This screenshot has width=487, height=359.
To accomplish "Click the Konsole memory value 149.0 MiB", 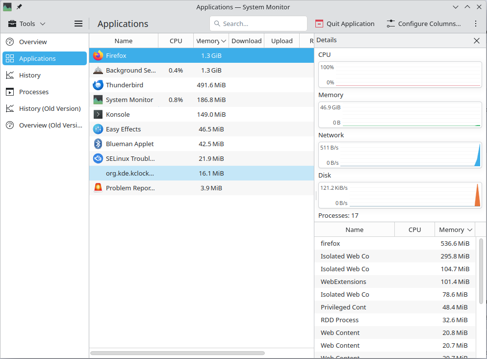I will click(x=211, y=114).
